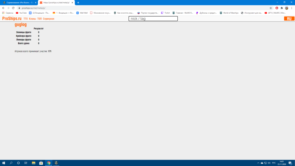
Task: Close the Pro Koop competition tab
Action: (35, 3)
